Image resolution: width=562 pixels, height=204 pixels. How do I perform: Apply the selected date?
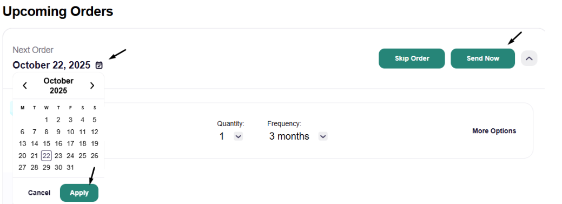point(79,193)
